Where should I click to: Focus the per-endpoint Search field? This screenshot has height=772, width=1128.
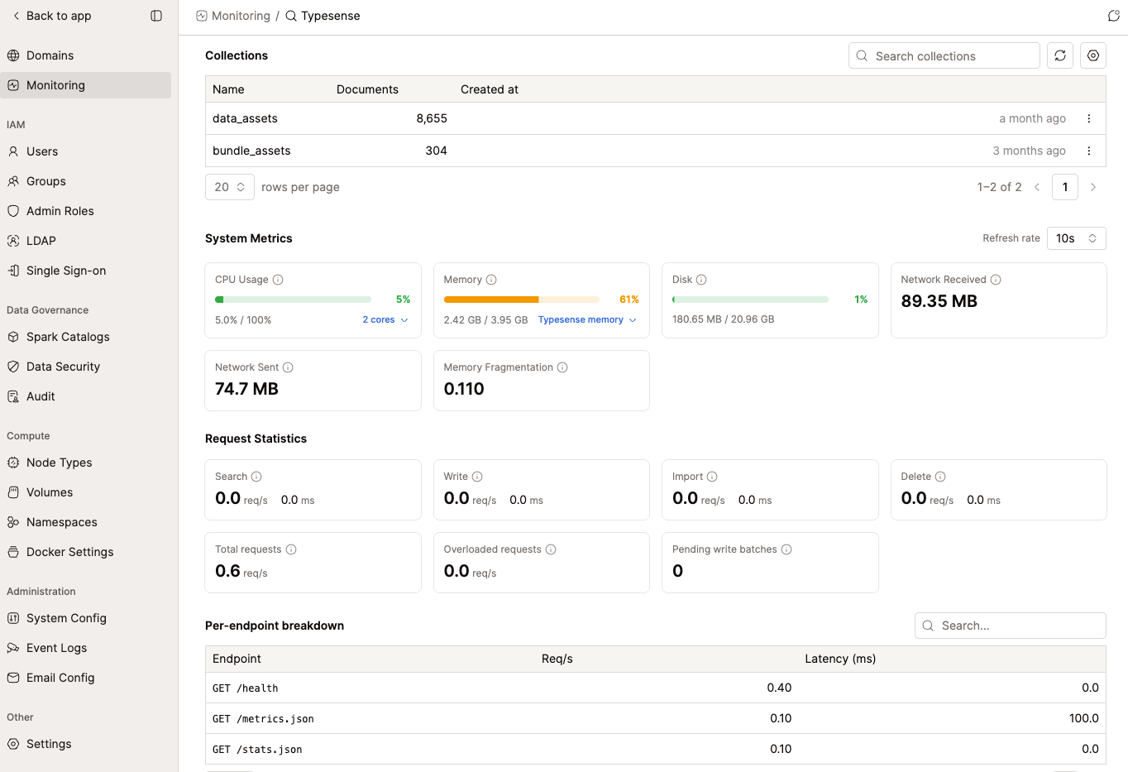(1011, 626)
